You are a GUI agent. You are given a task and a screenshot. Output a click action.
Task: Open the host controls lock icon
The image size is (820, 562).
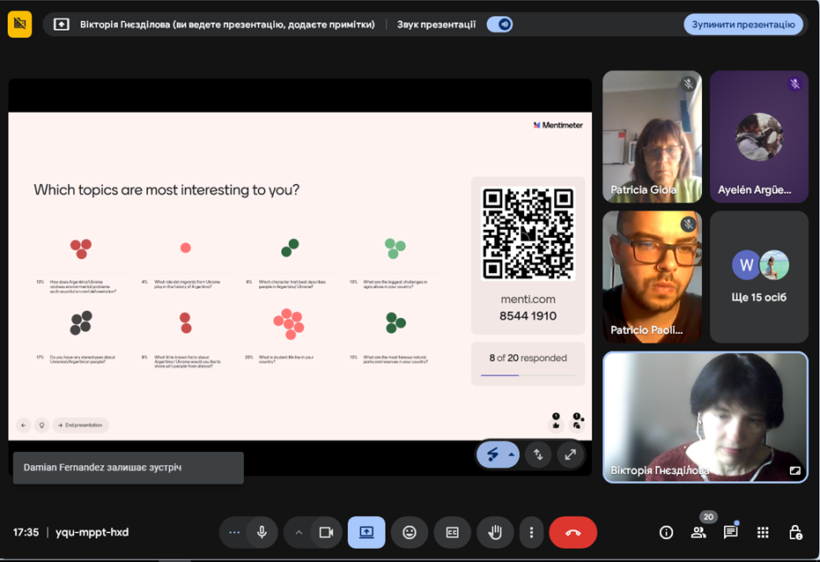click(x=794, y=532)
